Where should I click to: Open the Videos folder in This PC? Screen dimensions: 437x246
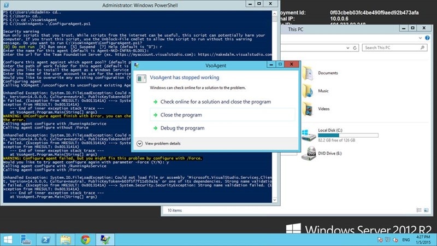coord(308,109)
